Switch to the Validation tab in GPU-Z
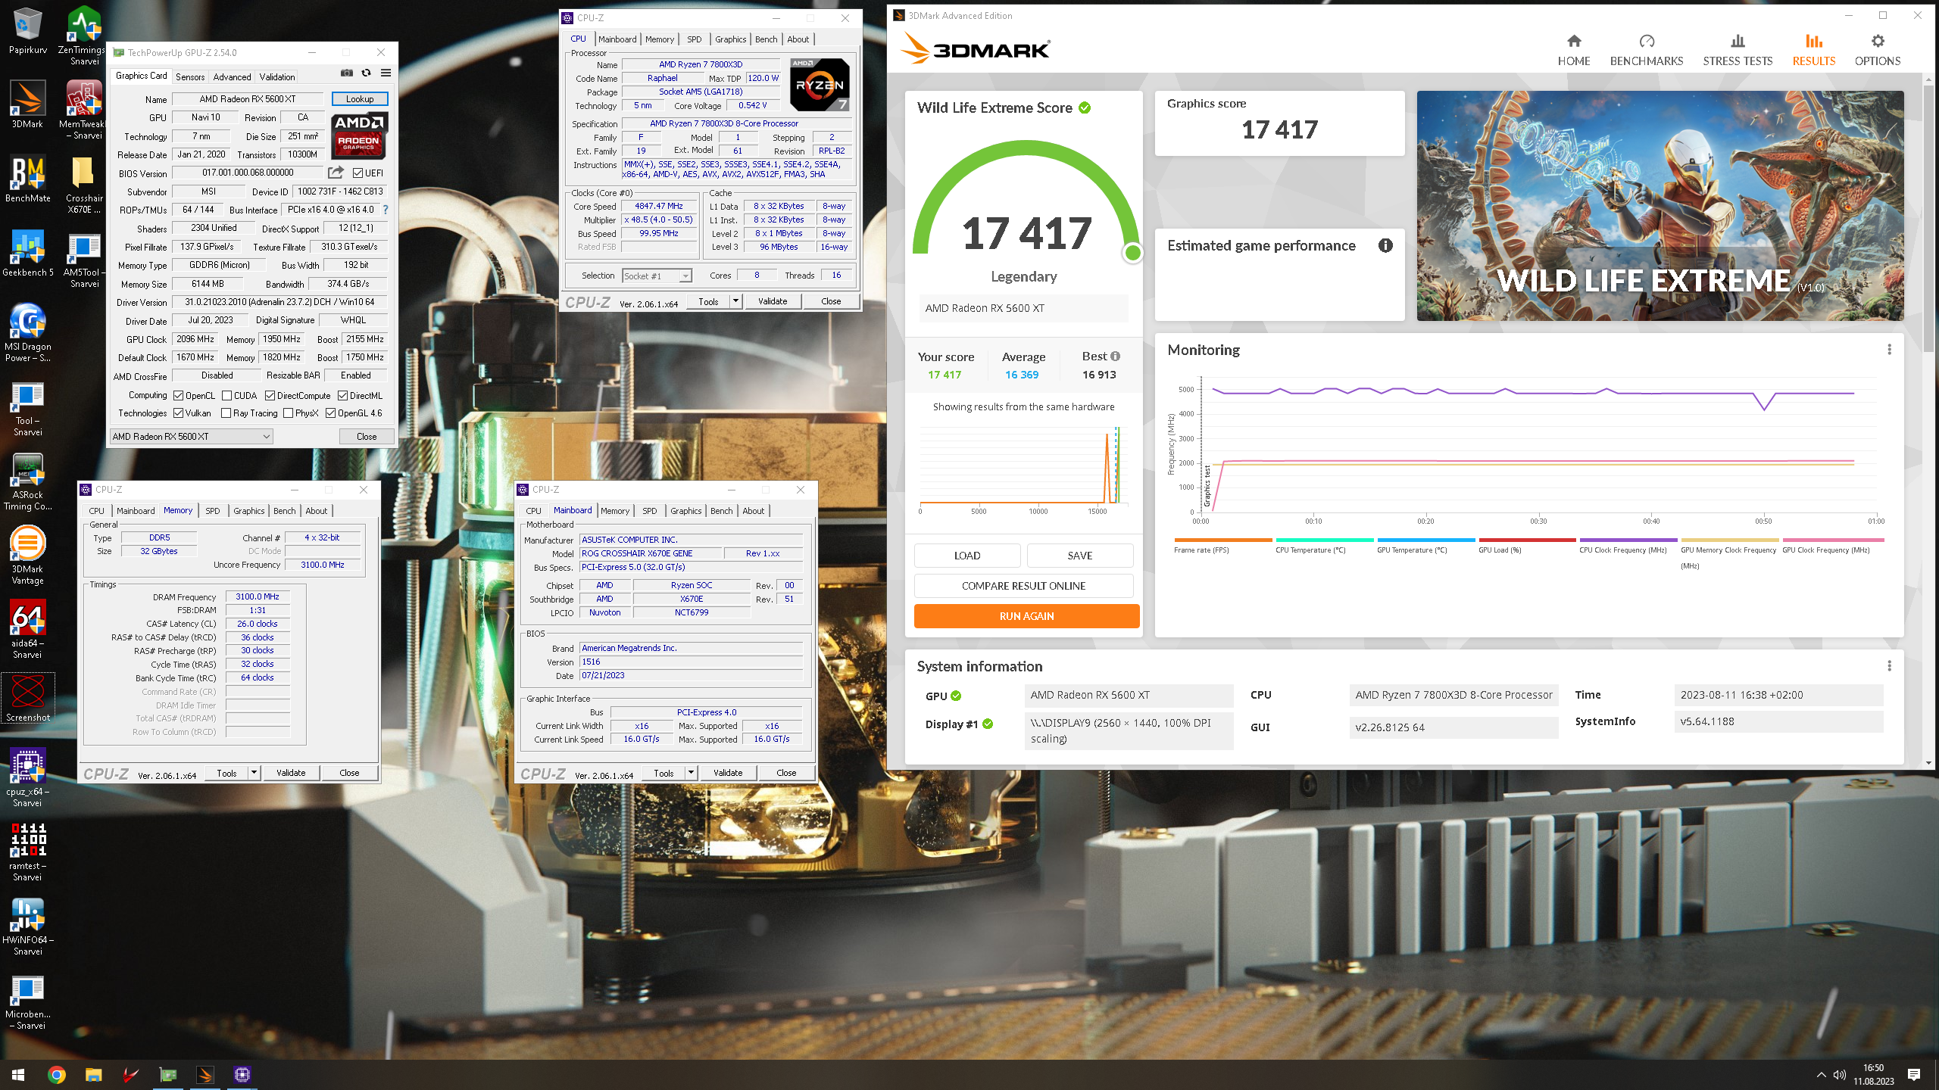1939x1090 pixels. [277, 77]
